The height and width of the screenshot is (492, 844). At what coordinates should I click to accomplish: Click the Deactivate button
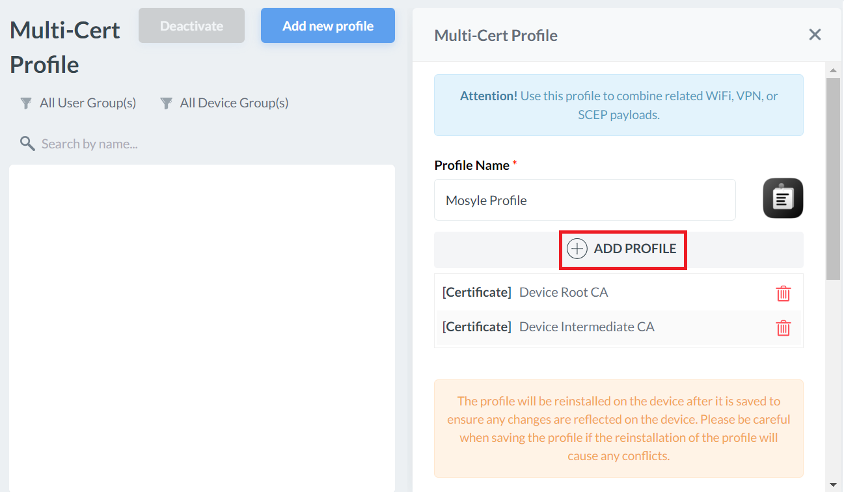191,26
